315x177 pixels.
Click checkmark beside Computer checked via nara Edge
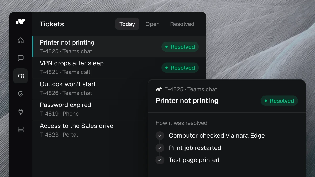click(x=160, y=136)
